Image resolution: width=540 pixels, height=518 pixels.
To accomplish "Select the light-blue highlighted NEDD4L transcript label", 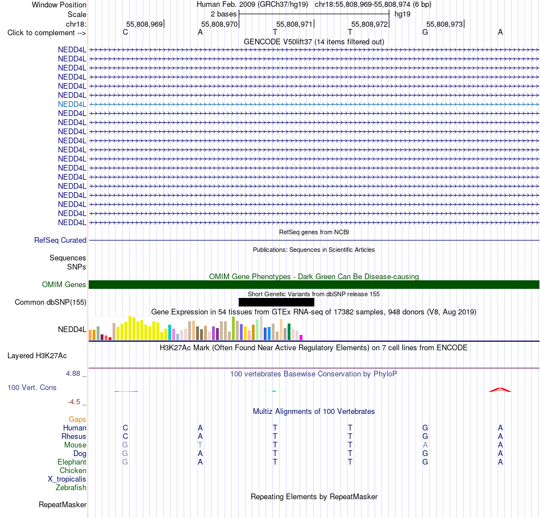I will 72,105.
